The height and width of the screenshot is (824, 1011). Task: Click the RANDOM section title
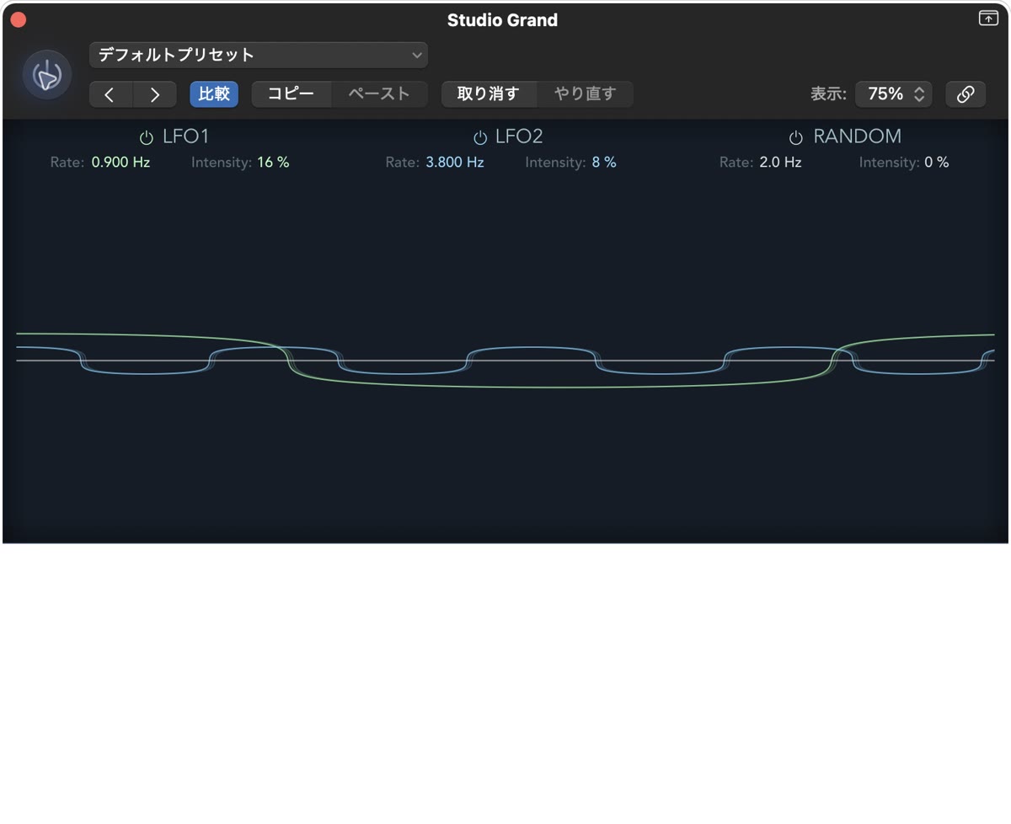click(857, 136)
